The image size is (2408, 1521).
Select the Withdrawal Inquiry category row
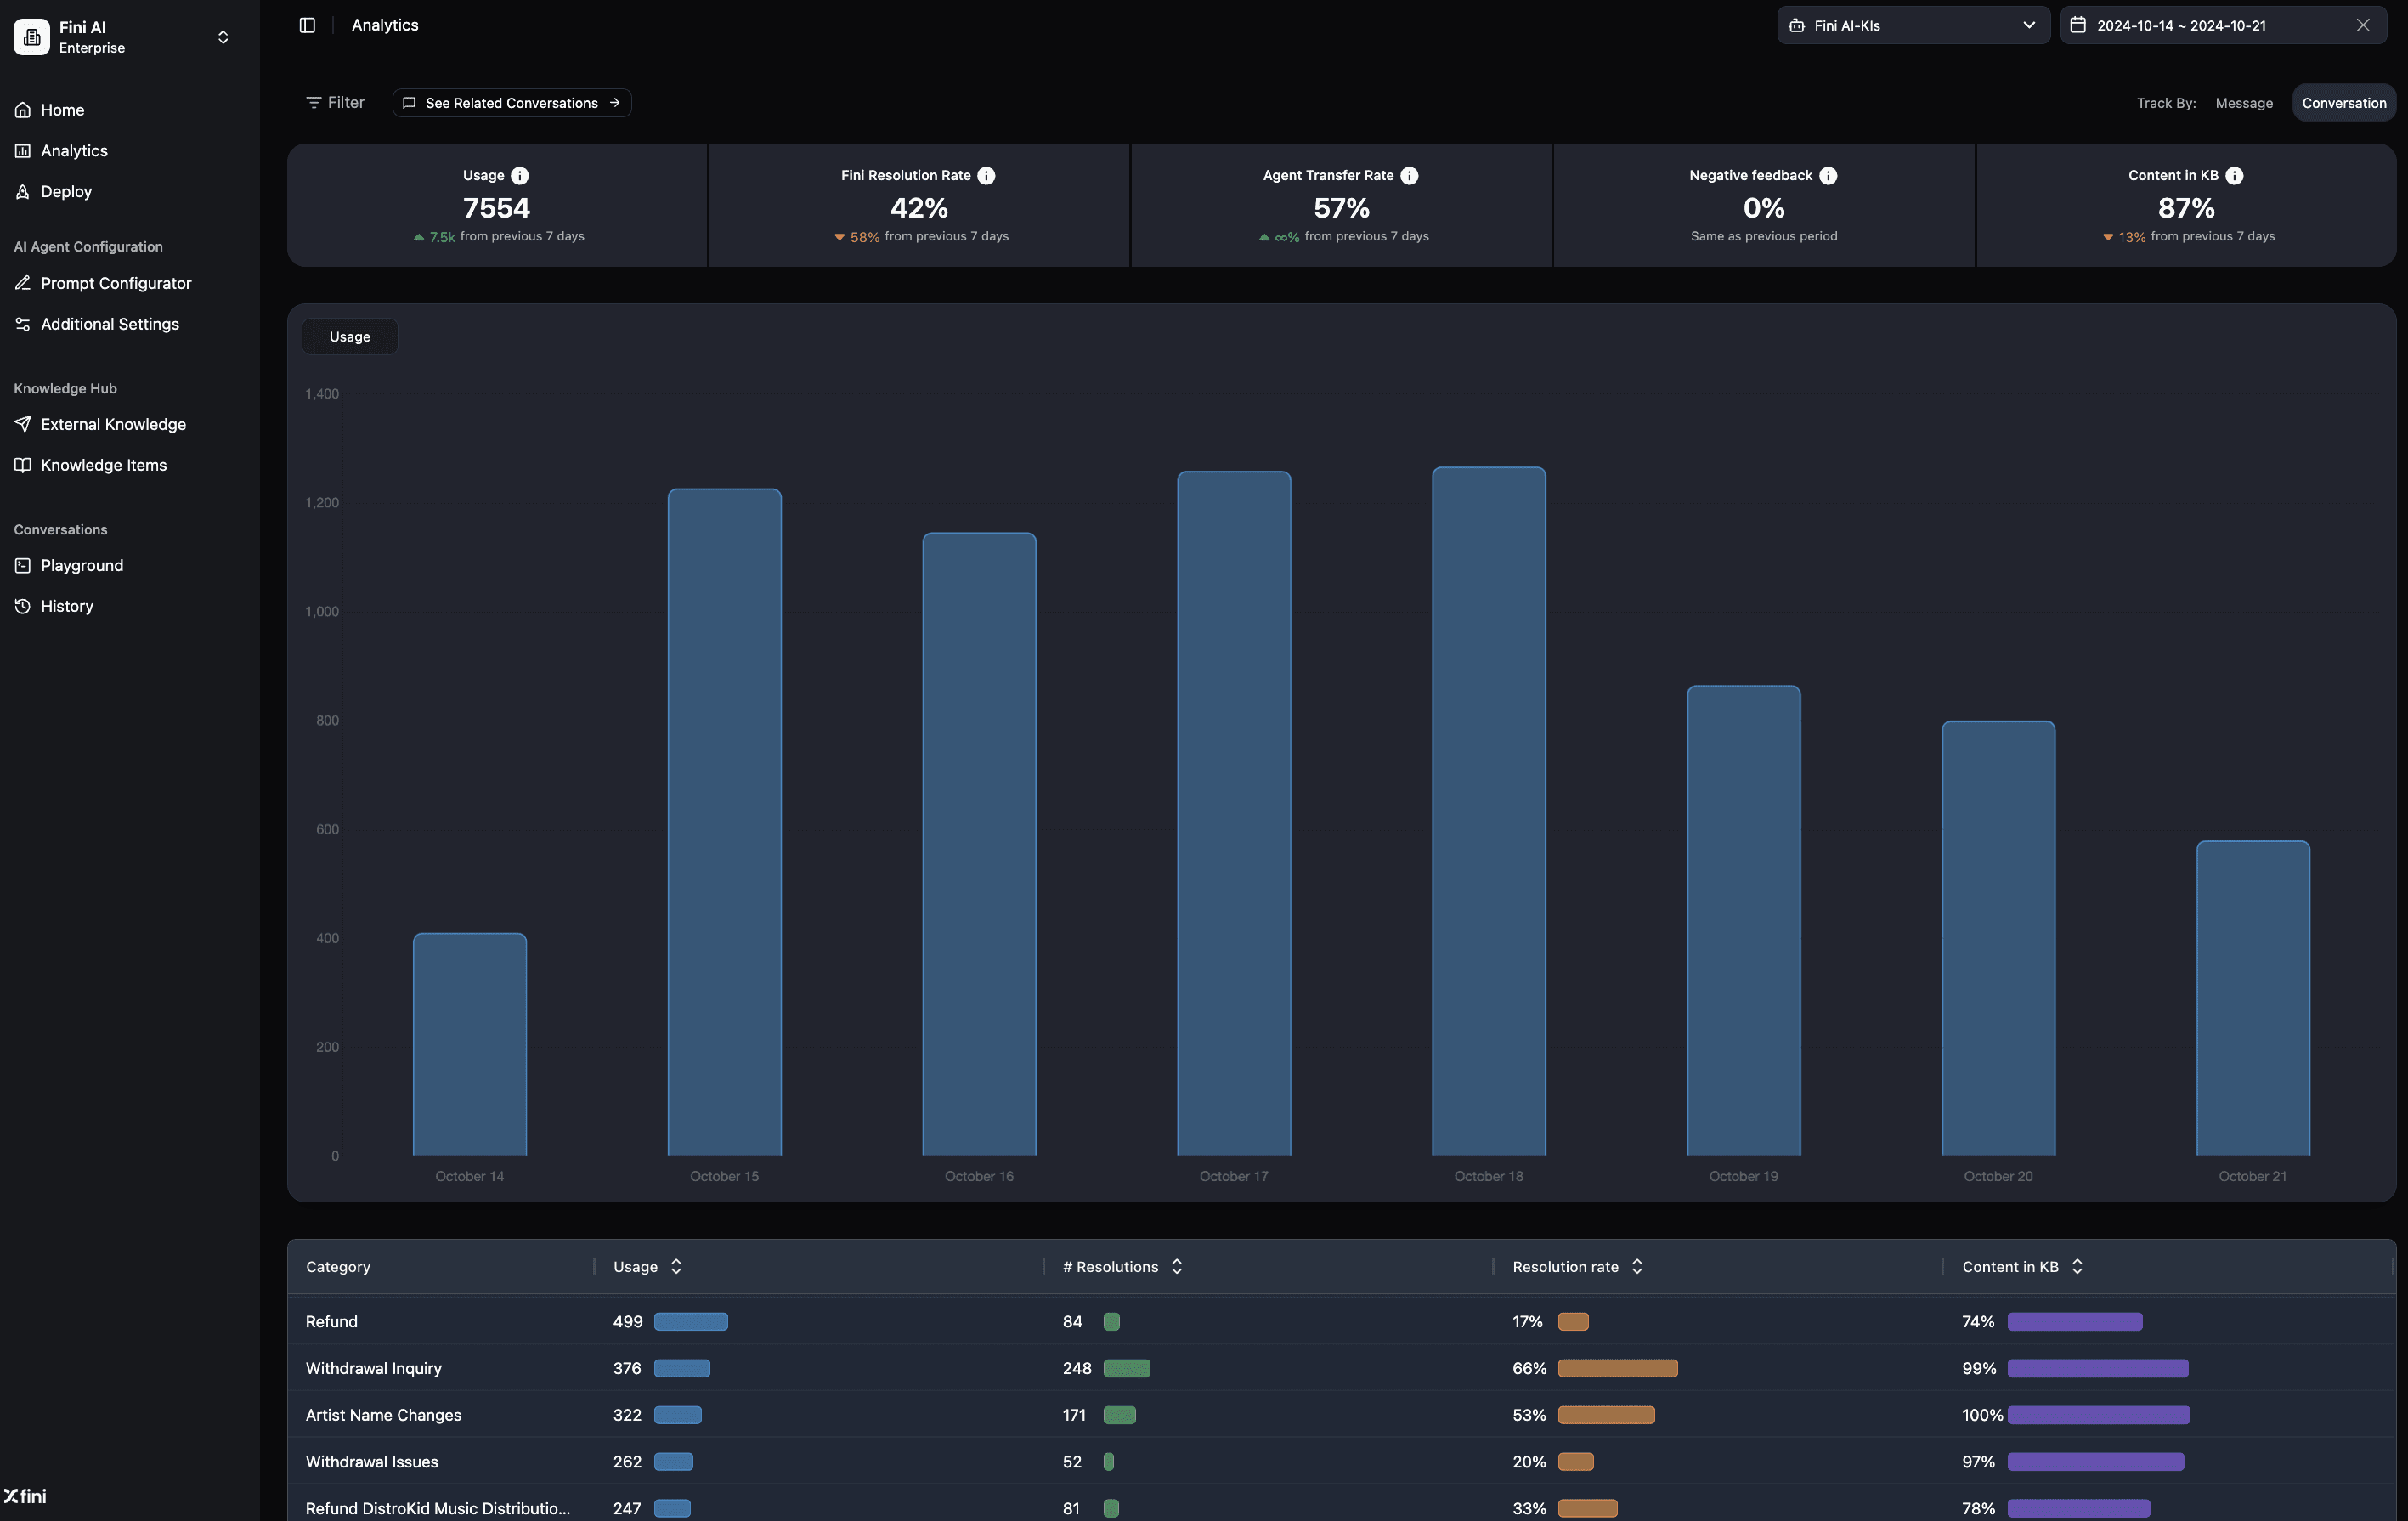point(1341,1369)
